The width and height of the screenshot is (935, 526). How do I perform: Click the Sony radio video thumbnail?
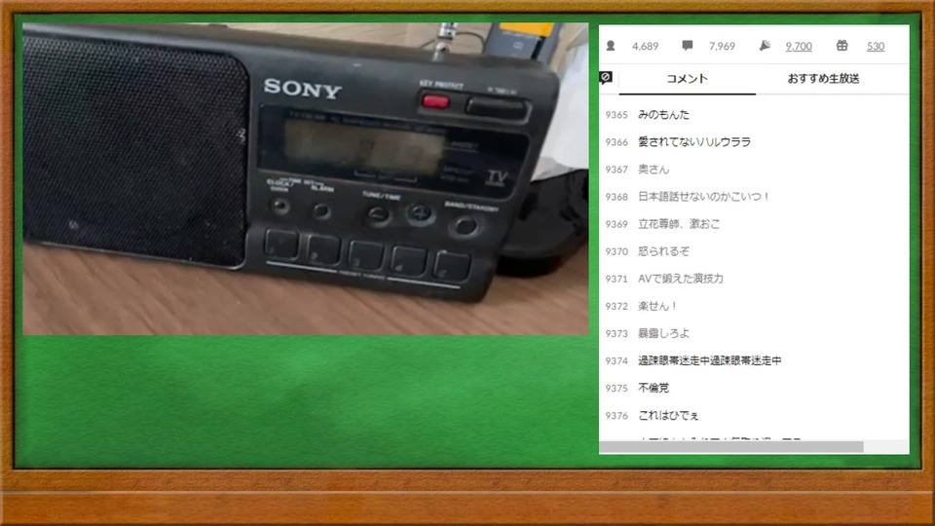coord(305,179)
